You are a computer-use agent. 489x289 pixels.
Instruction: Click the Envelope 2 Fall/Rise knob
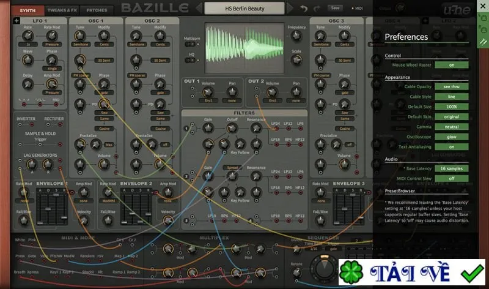(x=108, y=220)
